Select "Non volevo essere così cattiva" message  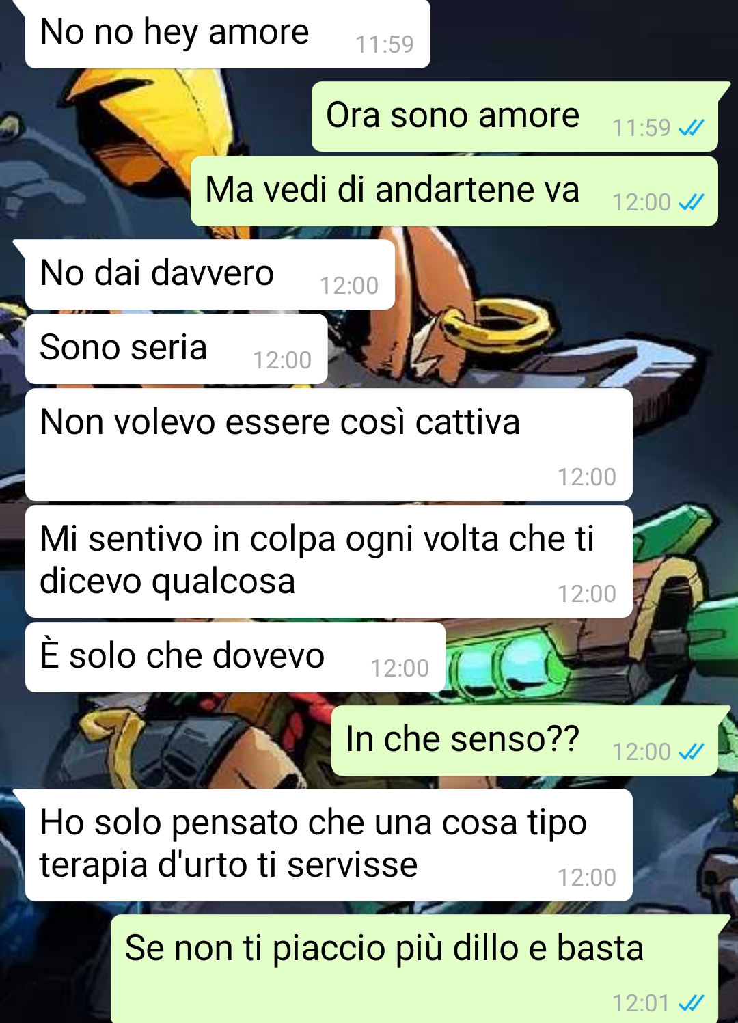329,444
